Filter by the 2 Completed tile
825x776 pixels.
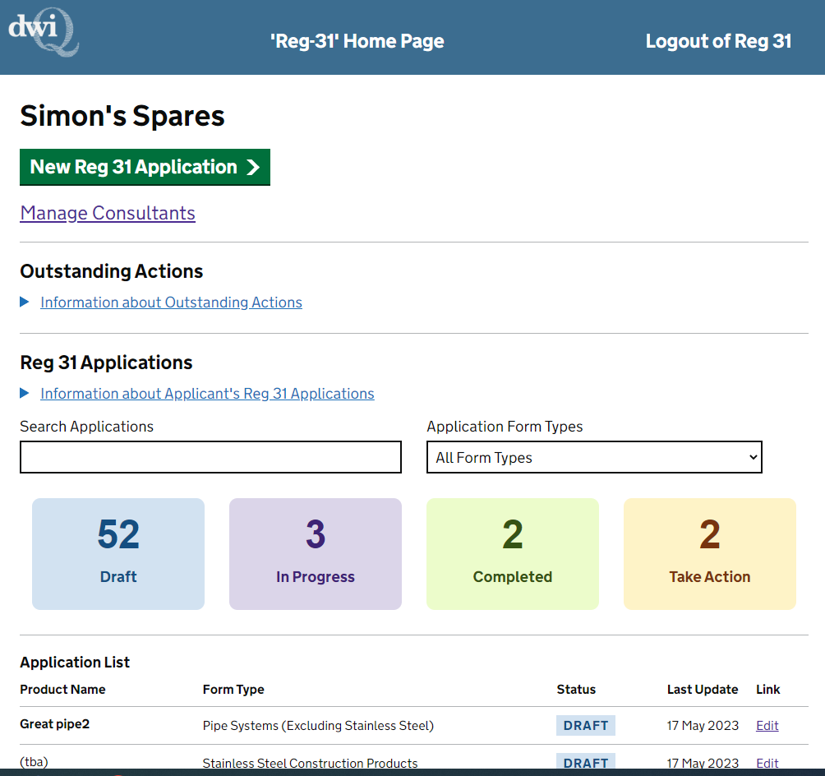point(513,553)
